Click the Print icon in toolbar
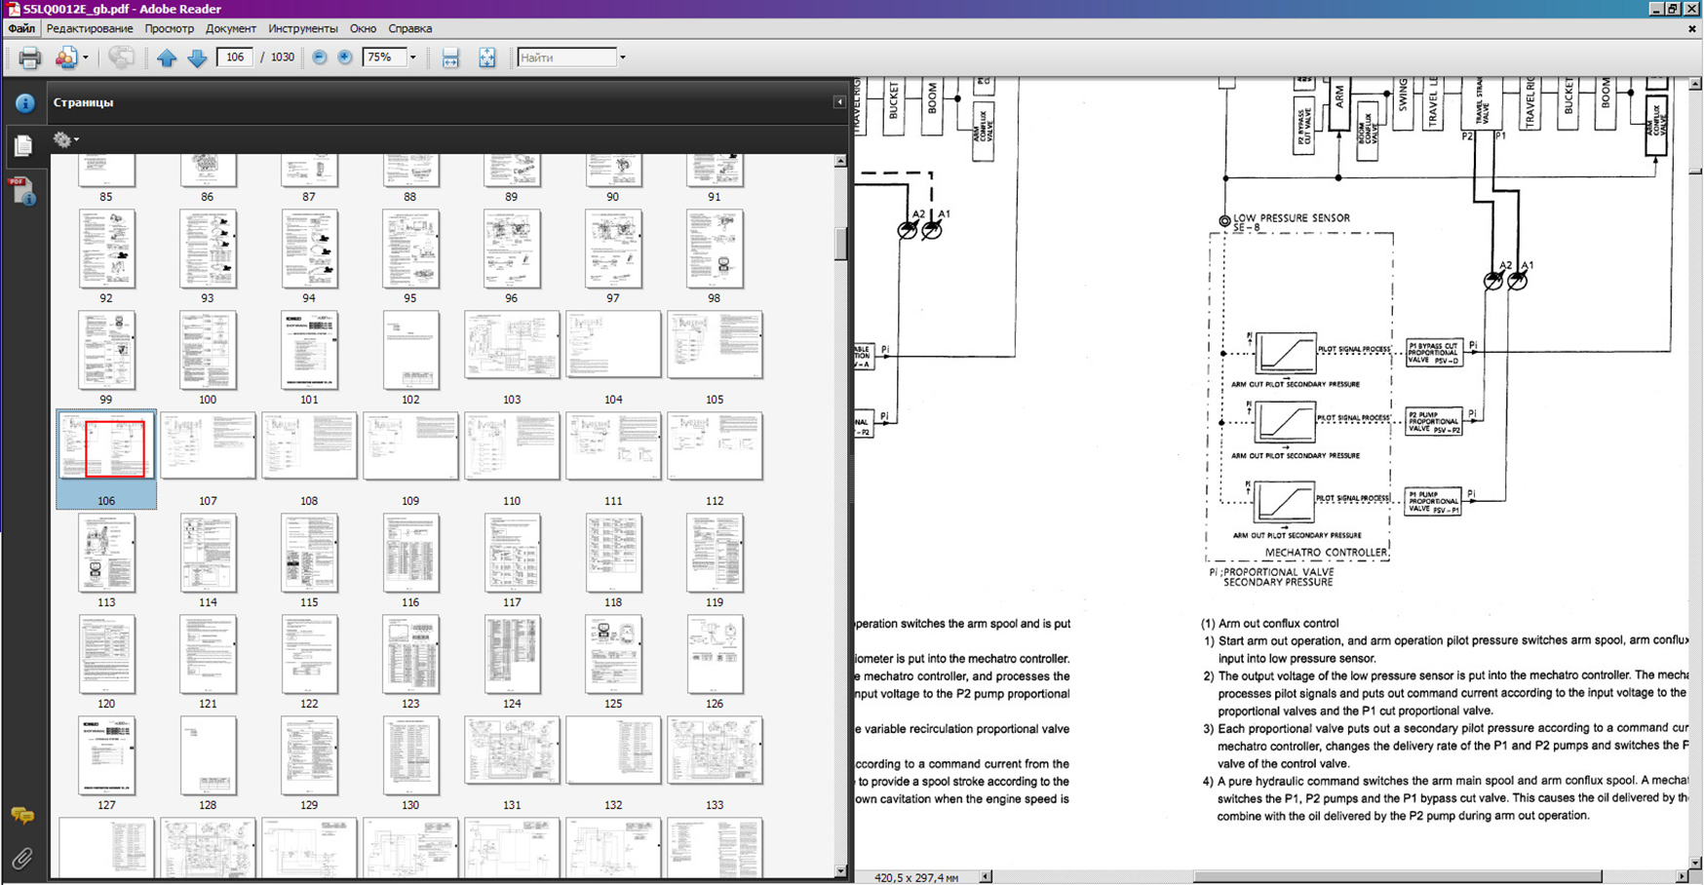This screenshot has height=885, width=1704. pos(29,58)
